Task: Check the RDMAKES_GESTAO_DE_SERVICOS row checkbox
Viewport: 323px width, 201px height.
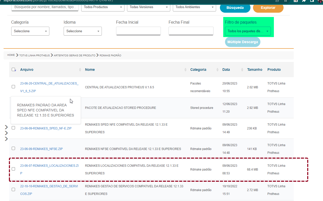Action: [13, 190]
